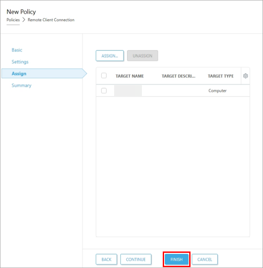Toggle the select-all checkbox in table header
The width and height of the screenshot is (263, 268).
coord(104,76)
